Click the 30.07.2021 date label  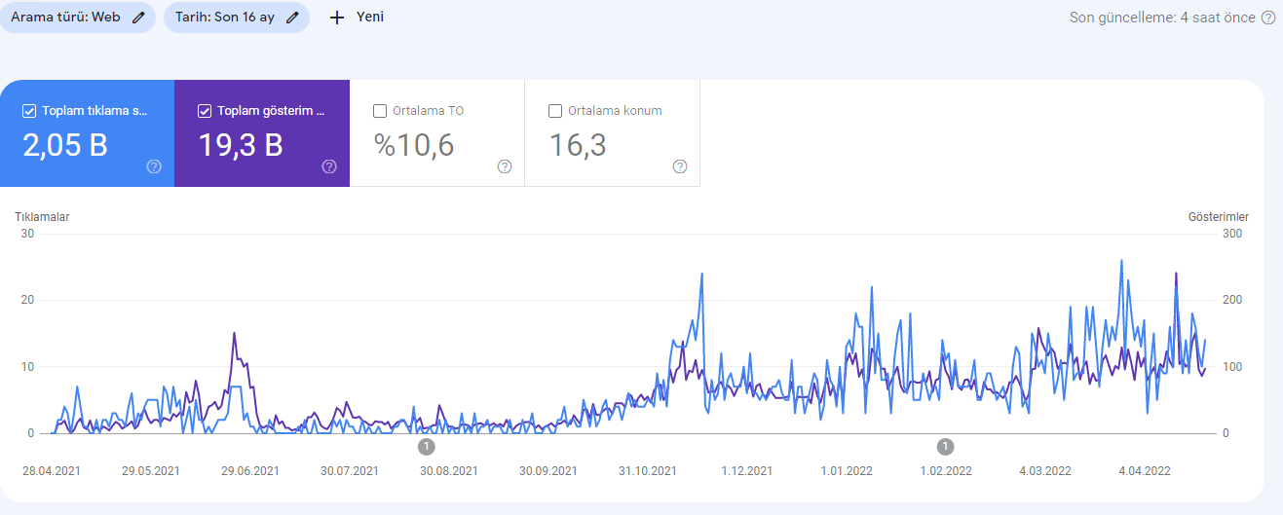point(350,471)
